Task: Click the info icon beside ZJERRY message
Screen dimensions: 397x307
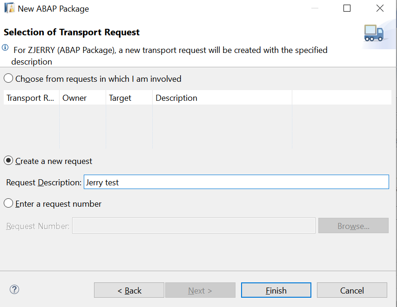Action: pyautogui.click(x=5, y=48)
